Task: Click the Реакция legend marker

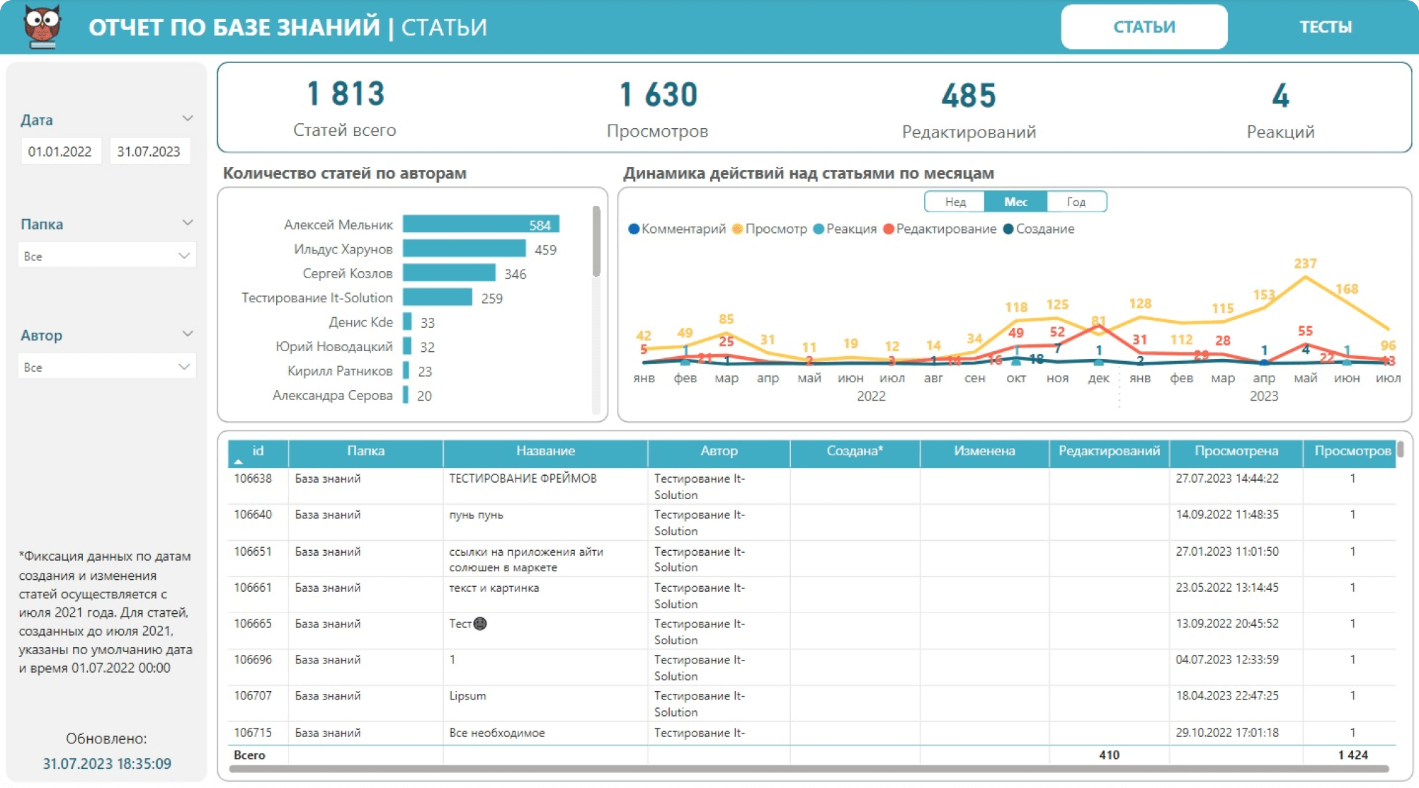Action: (819, 229)
